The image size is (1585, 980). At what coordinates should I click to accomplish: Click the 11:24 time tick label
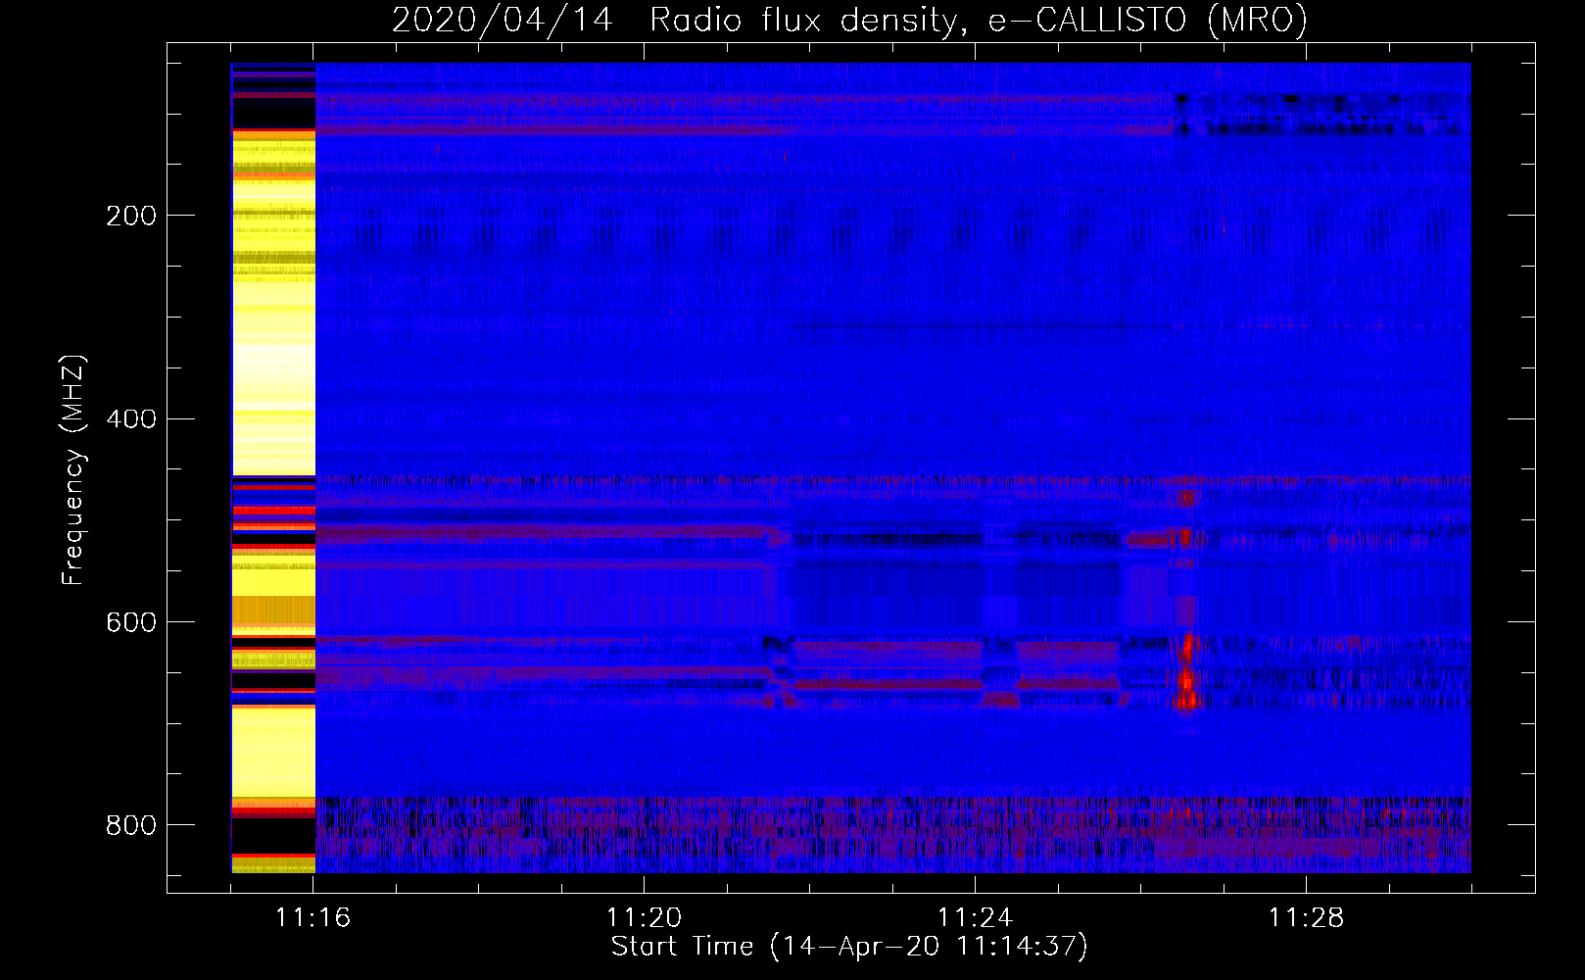976,918
